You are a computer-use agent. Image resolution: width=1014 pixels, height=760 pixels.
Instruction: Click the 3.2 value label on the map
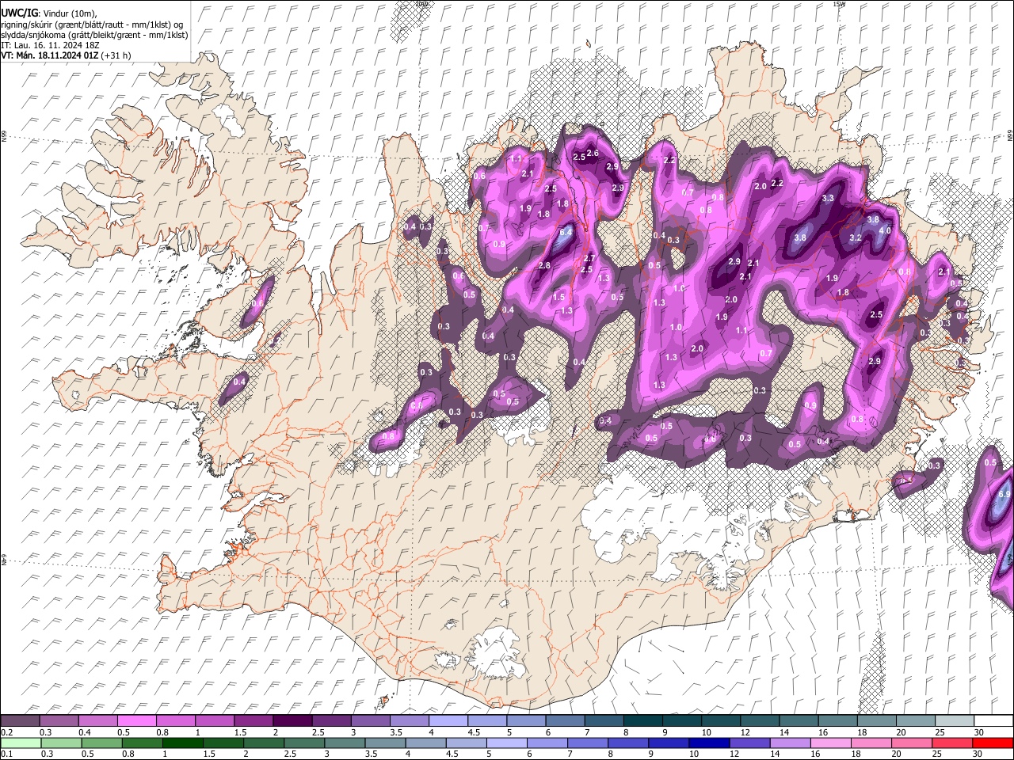tap(856, 237)
